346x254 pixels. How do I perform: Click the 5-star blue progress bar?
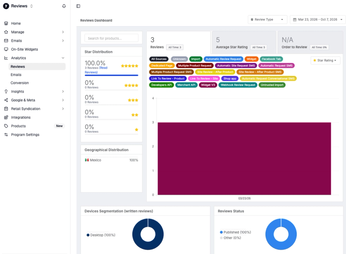click(x=112, y=75)
